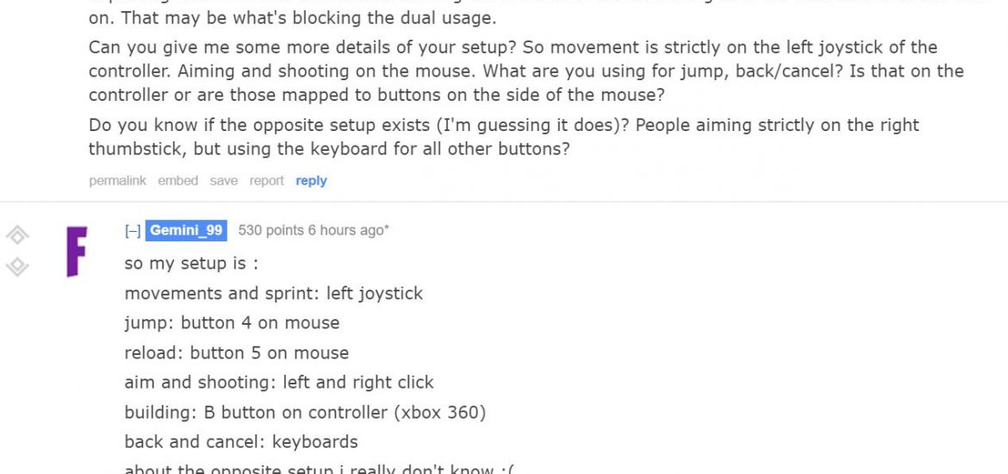Save the comment above

click(x=224, y=181)
